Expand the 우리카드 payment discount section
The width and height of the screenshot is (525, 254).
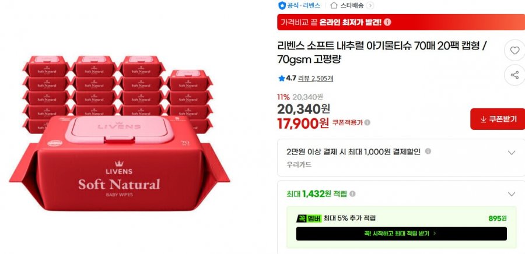[401, 157]
